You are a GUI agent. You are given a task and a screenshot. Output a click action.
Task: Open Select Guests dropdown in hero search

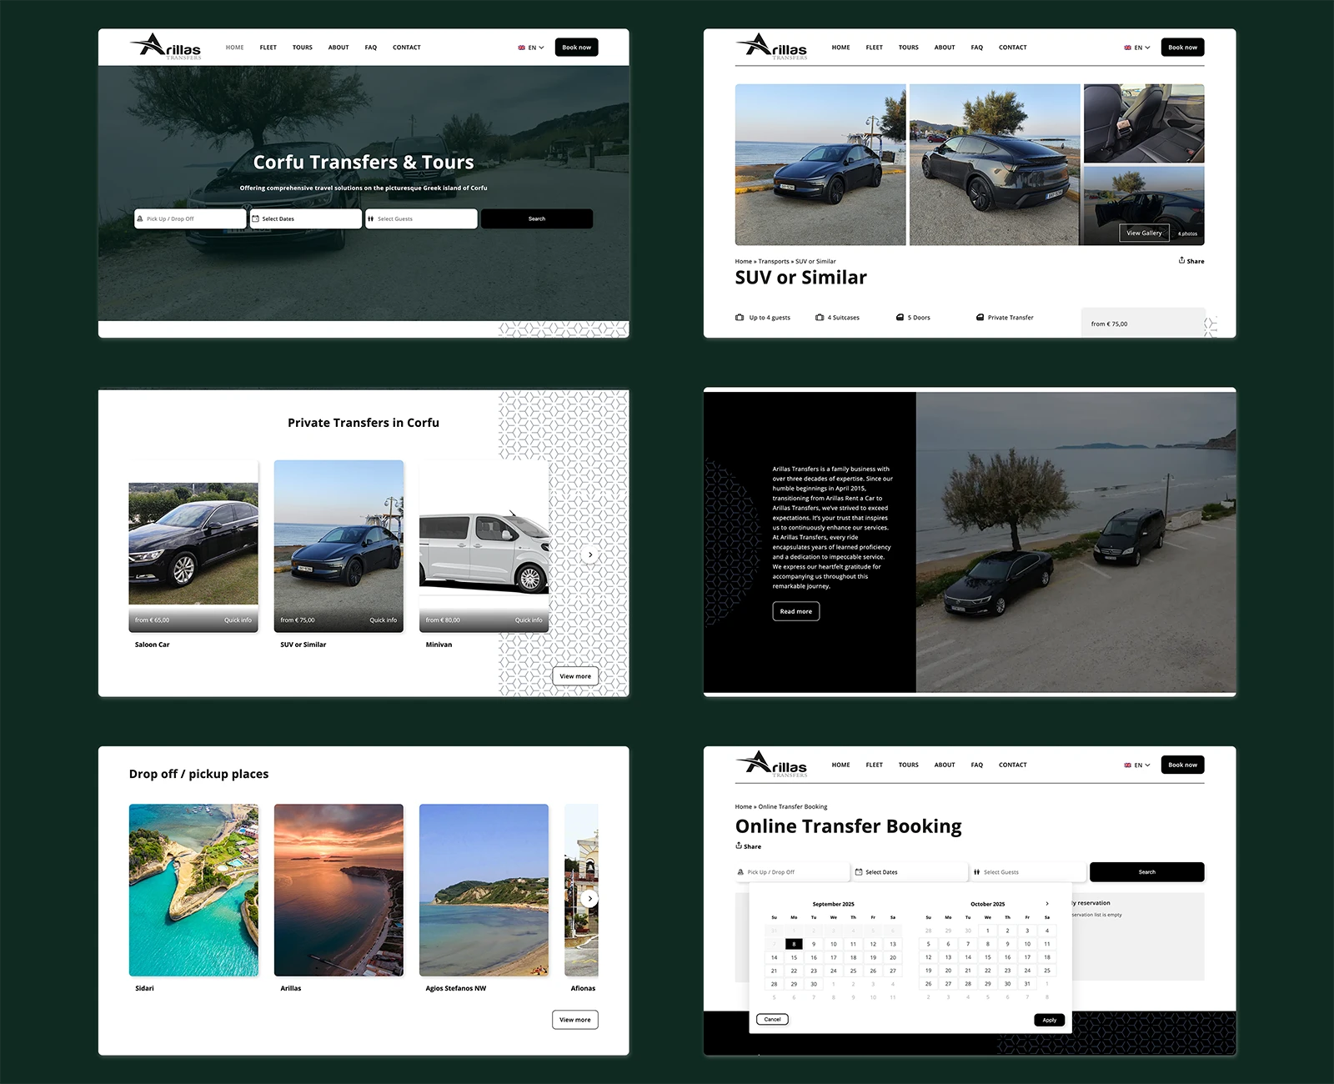pos(421,218)
